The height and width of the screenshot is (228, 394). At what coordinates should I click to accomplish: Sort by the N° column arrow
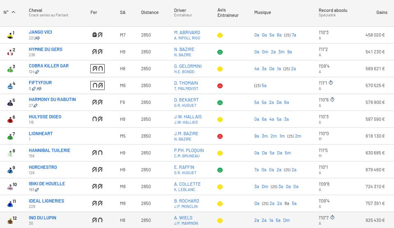[13, 12]
